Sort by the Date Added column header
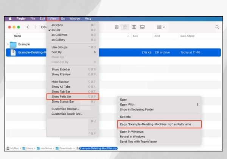Image resolution: width=227 pixels, height=159 pixels. tap(187, 36)
